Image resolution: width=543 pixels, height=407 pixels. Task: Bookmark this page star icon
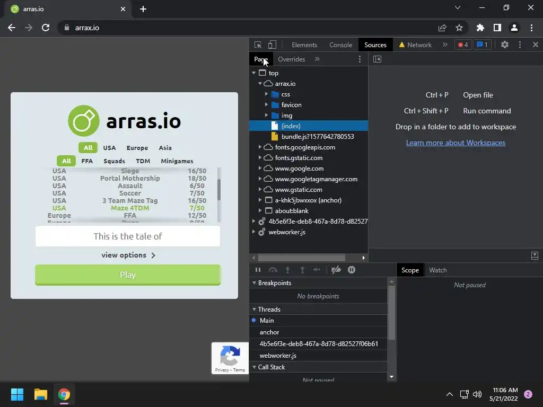tap(459, 28)
